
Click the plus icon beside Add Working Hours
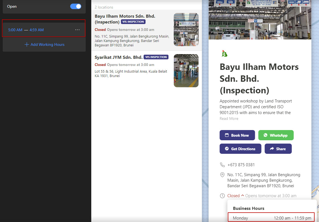point(27,44)
